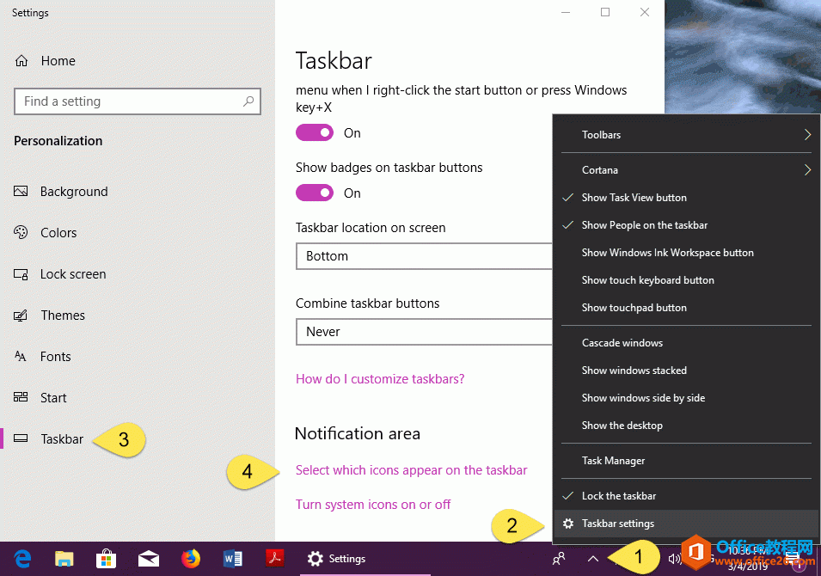Open the Microsoft Store taskbar icon
The height and width of the screenshot is (576, 821).
point(106,559)
